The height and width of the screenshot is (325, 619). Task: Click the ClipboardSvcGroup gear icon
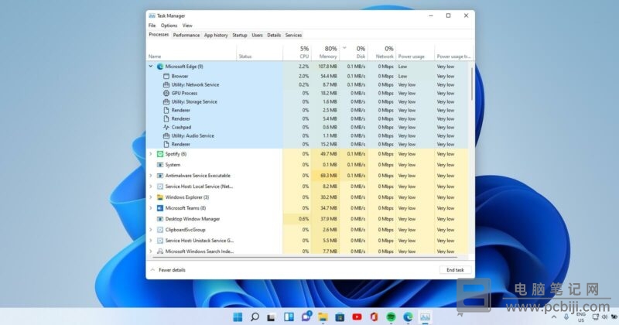160,230
